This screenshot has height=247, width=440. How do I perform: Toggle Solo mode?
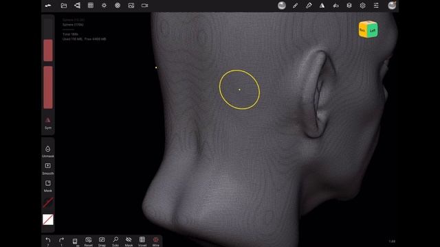click(115, 242)
